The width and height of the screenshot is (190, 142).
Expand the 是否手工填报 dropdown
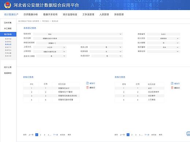51,56
